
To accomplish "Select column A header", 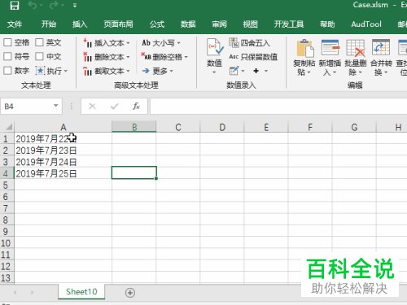I will (x=63, y=127).
